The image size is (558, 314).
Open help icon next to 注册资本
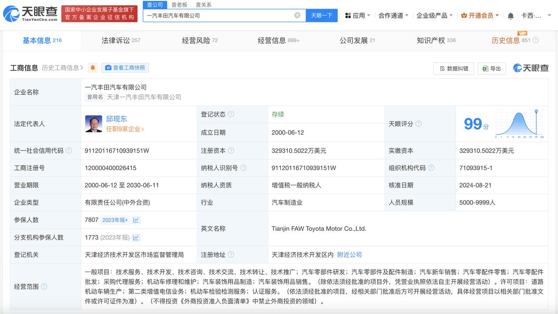(231, 150)
